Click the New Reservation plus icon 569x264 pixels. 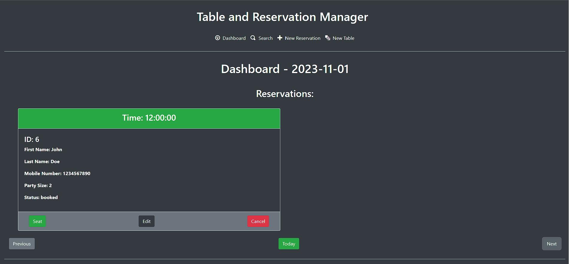point(280,38)
